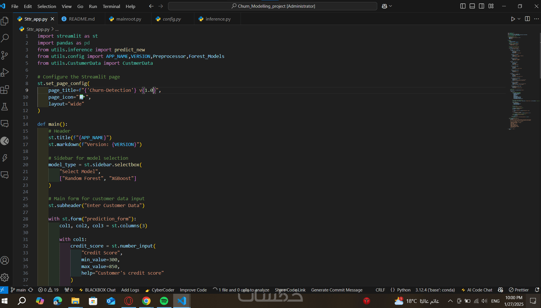
Task: Open the Search view in activity bar
Action: (5, 38)
